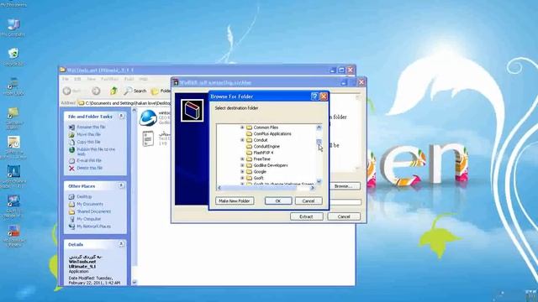Viewport: 538px width, 302px height.
Task: Select the Godlike Developers folder
Action: [271, 165]
